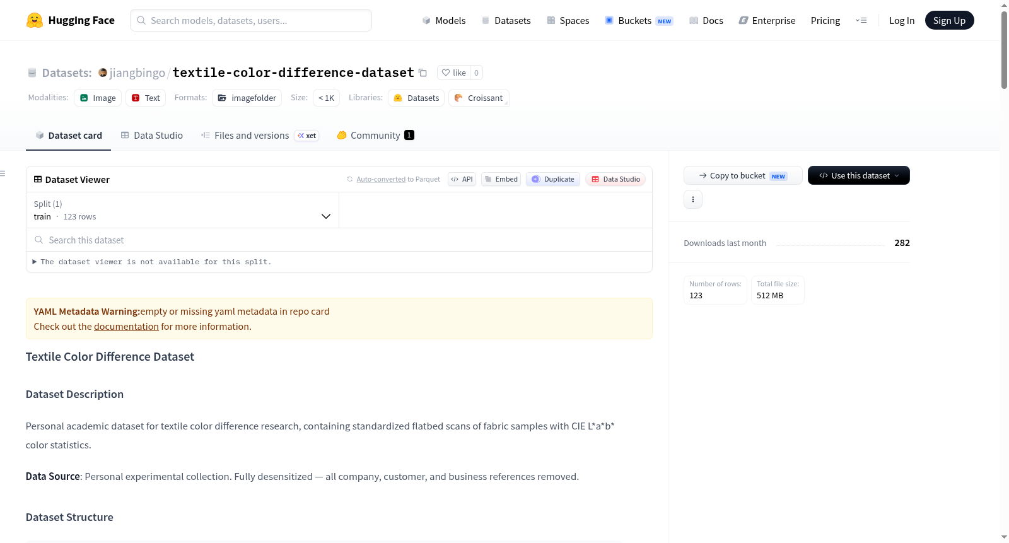Click the Textile Color Difference Dataset heading
The height and width of the screenshot is (543, 1009).
click(x=110, y=357)
